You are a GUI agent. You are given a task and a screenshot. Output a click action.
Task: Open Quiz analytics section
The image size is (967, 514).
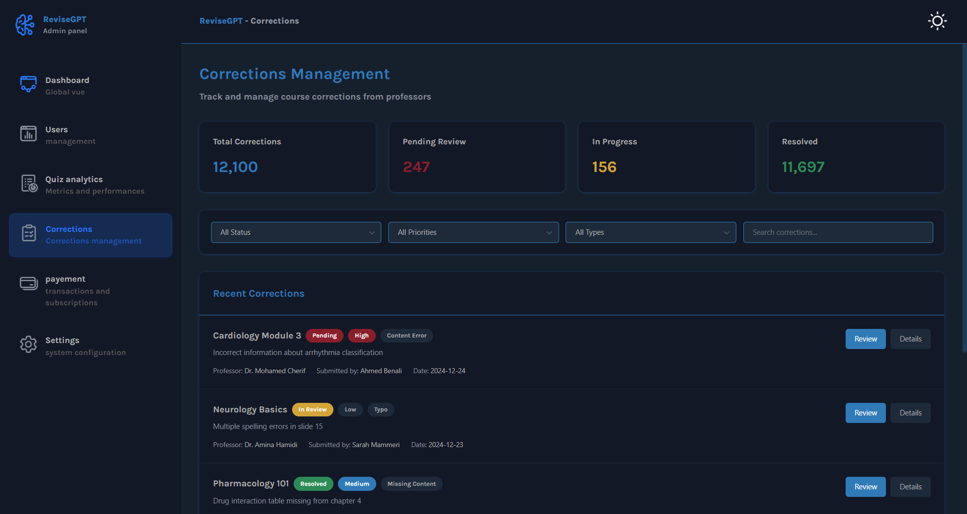(x=91, y=185)
